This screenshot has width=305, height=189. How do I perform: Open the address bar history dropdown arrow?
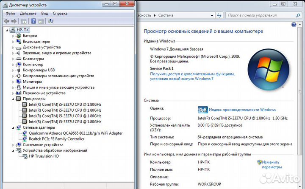(x=212, y=15)
